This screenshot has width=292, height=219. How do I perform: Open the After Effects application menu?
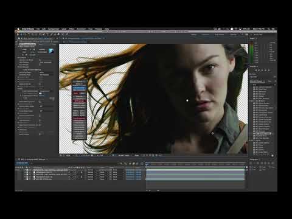coord(28,29)
